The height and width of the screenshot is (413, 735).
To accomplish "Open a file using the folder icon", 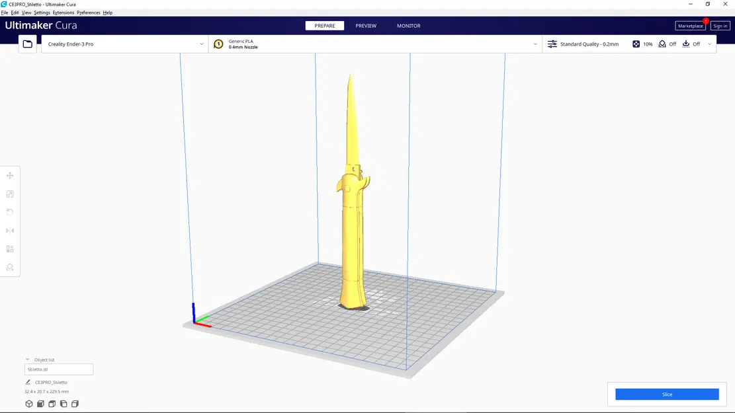I will tap(26, 44).
